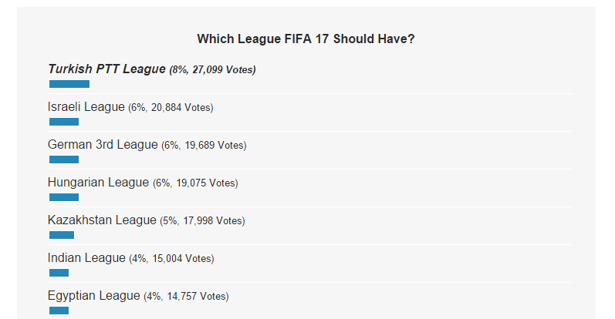Select the Egyptian League label
The height and width of the screenshot is (319, 615).
[93, 295]
